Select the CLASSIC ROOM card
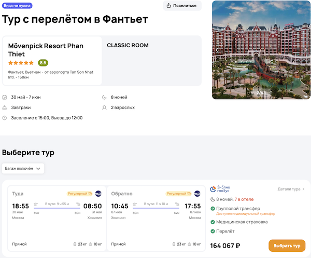The image size is (311, 258). pos(153,60)
